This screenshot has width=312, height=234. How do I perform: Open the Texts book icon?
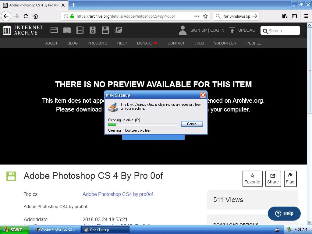point(67,30)
